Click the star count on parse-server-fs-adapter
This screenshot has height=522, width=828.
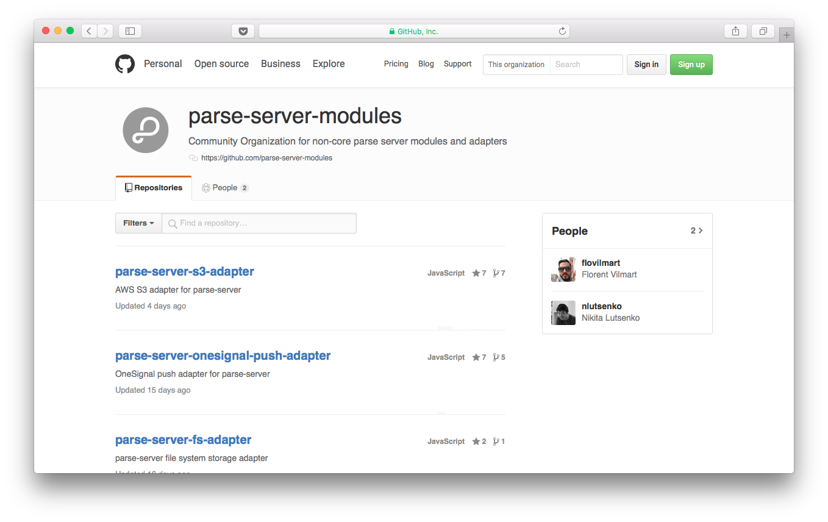coord(479,442)
